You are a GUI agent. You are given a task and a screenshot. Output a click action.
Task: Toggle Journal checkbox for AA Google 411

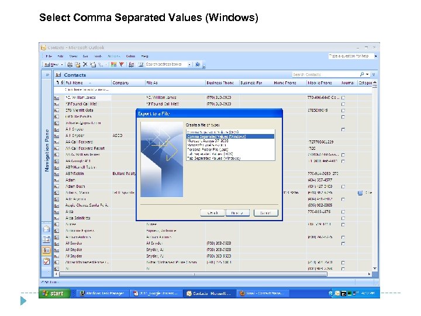coord(343,162)
